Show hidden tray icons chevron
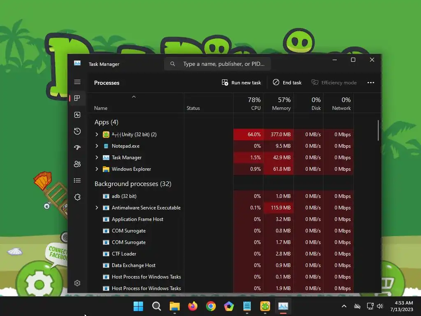Screen dimensions: 421x316 click(x=344, y=306)
